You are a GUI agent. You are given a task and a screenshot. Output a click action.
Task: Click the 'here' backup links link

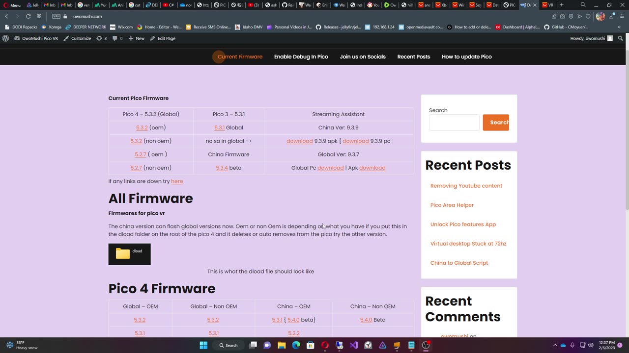pos(177,181)
